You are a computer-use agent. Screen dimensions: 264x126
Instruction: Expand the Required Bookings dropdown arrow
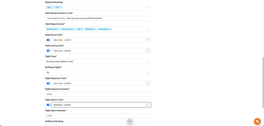(x=149, y=8)
